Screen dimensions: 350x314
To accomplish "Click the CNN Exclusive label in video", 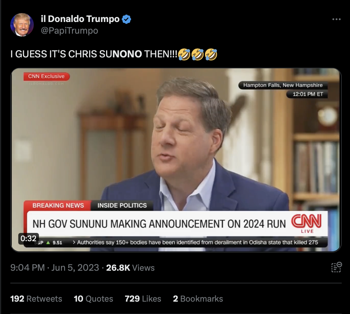I will [47, 76].
